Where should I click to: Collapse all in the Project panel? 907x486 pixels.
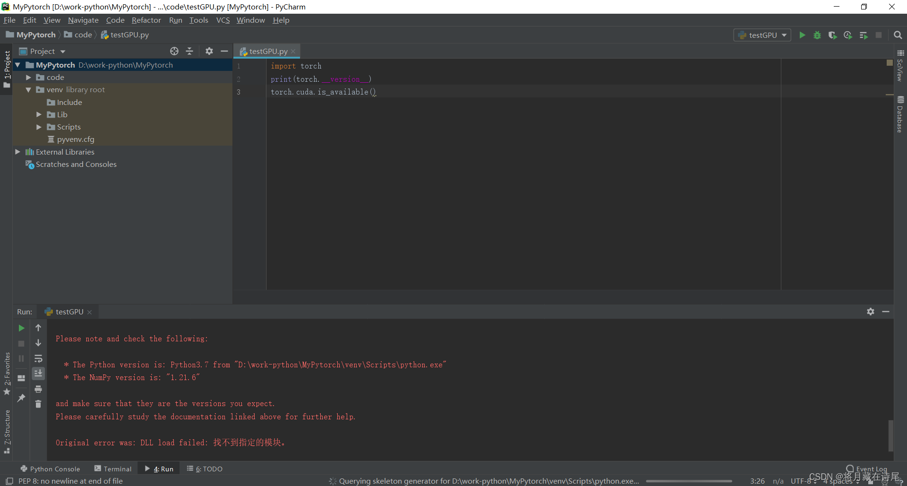click(189, 51)
